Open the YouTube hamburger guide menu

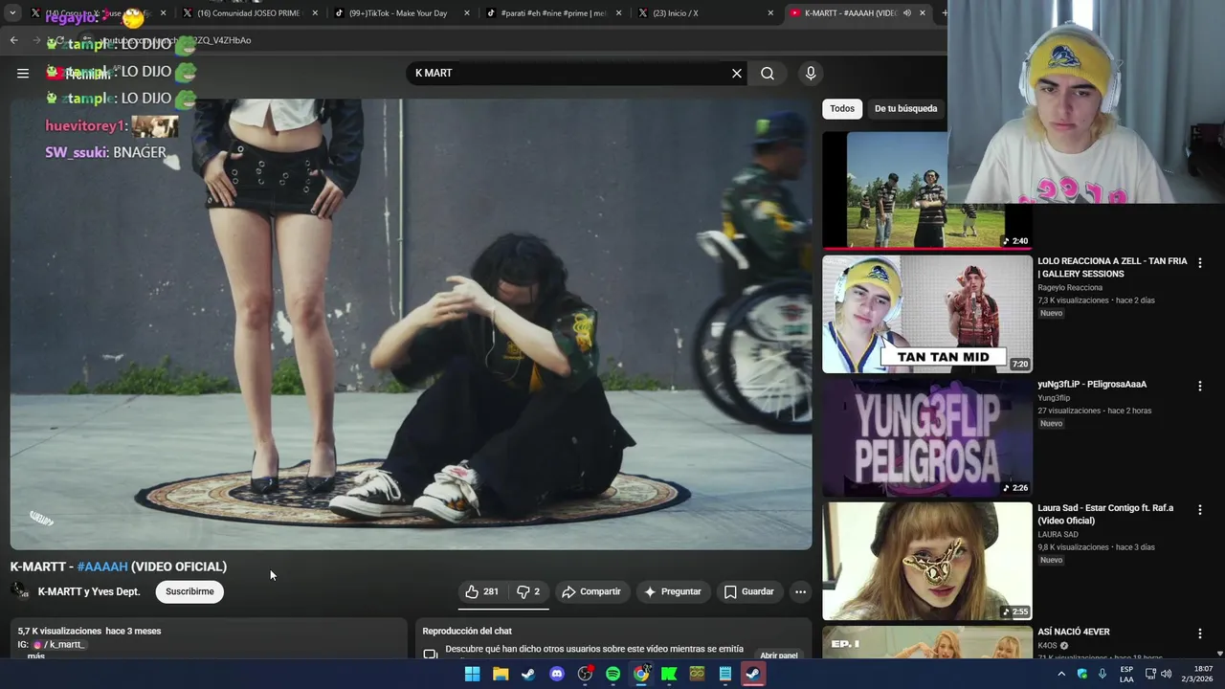click(23, 73)
